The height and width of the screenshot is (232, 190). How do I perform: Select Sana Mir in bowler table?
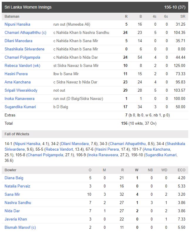12,194
